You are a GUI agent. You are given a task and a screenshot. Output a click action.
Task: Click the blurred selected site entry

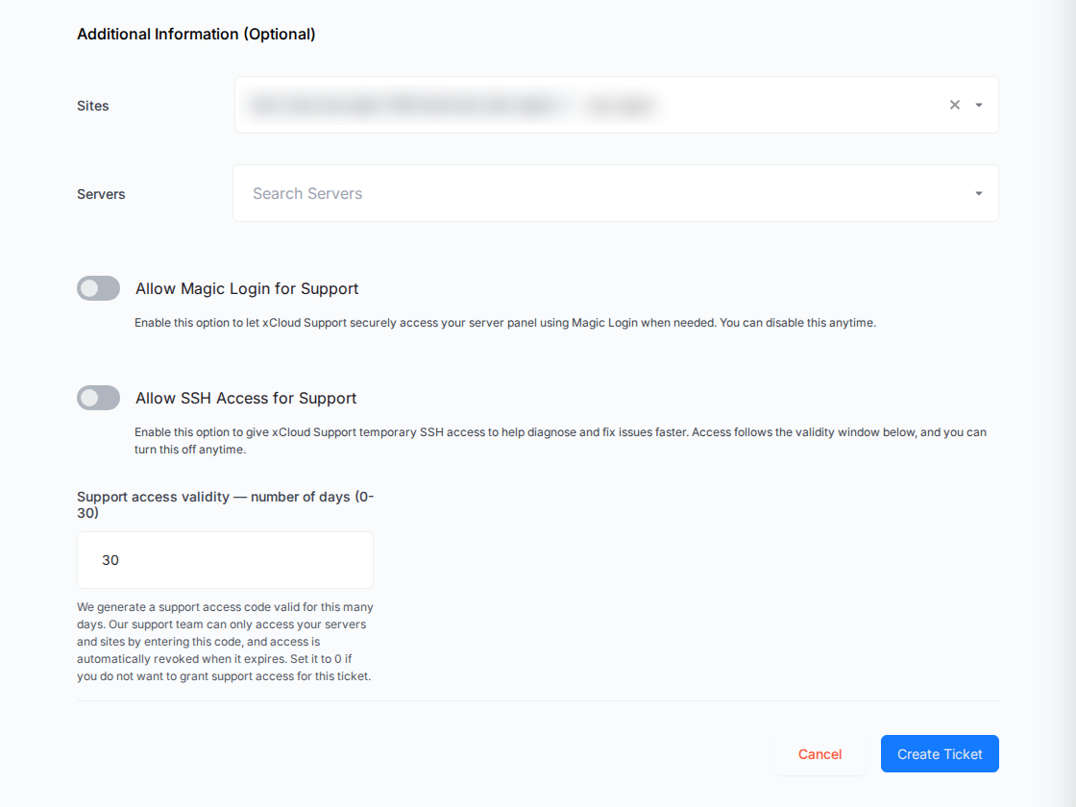click(453, 105)
